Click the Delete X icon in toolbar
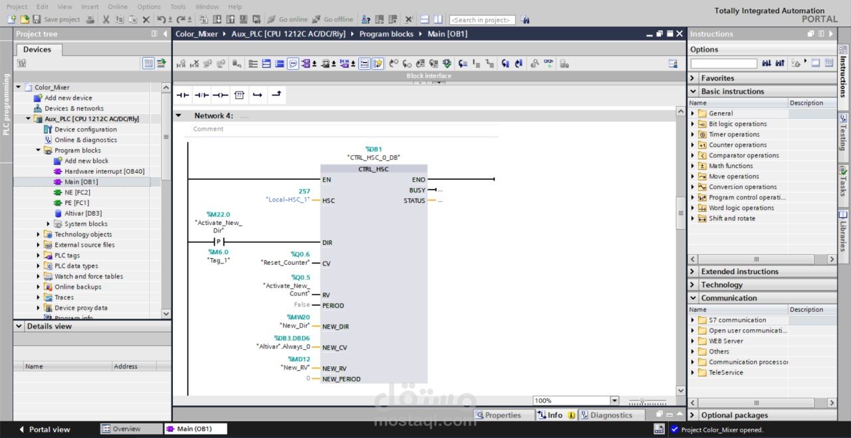 (146, 19)
